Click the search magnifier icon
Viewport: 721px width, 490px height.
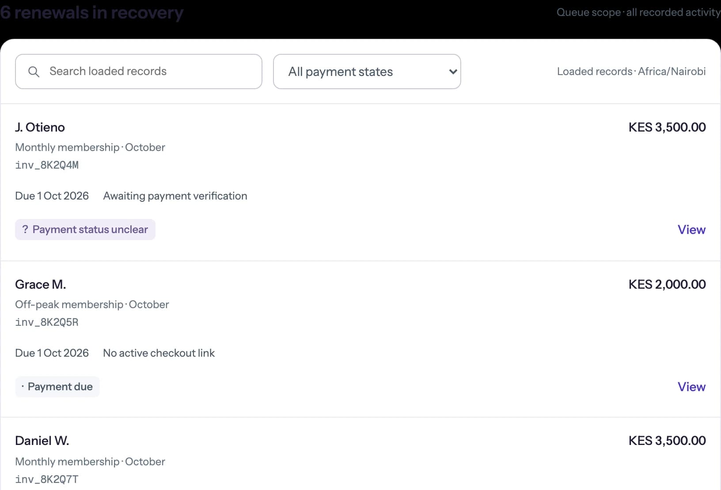34,72
